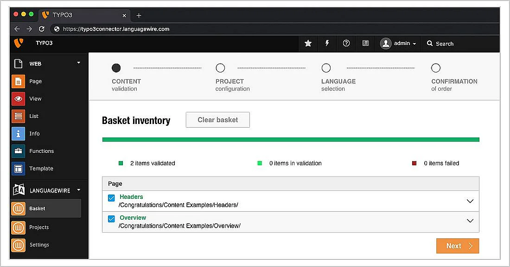This screenshot has width=510, height=267.
Task: Click the green validation progress bar
Action: pos(290,139)
